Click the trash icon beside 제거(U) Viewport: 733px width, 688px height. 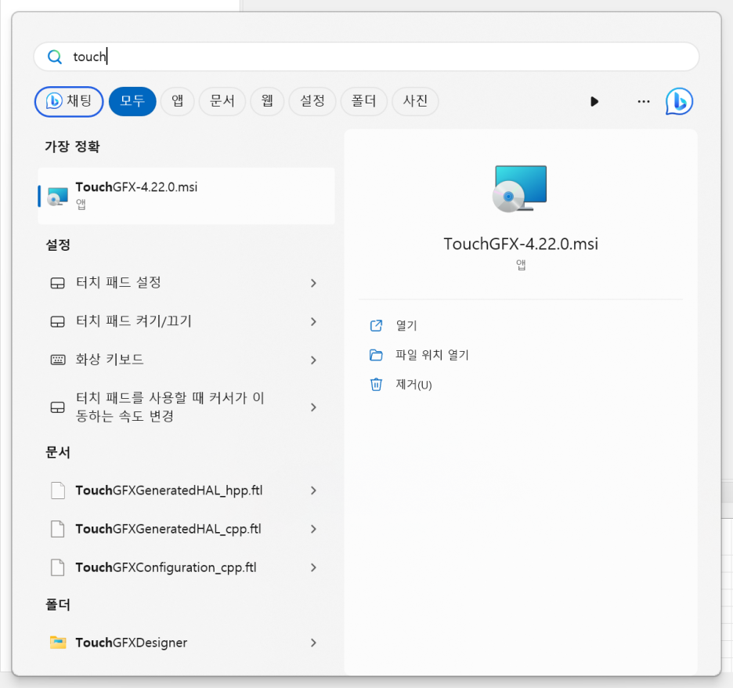[377, 385]
